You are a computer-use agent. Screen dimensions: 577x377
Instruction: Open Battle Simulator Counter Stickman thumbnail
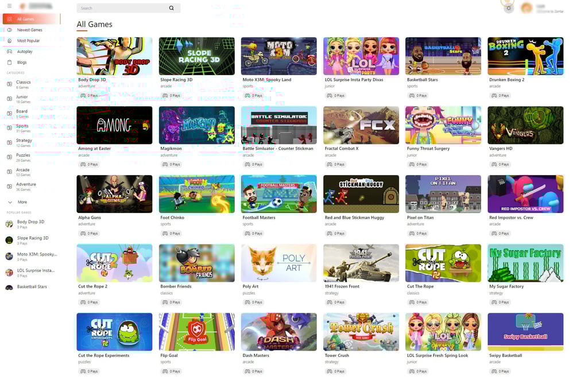point(279,125)
